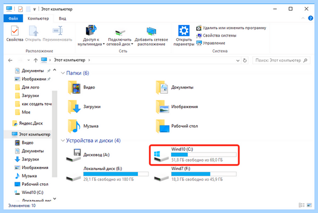
Task: Open Мое folder in sidebar
Action: pyautogui.click(x=23, y=112)
